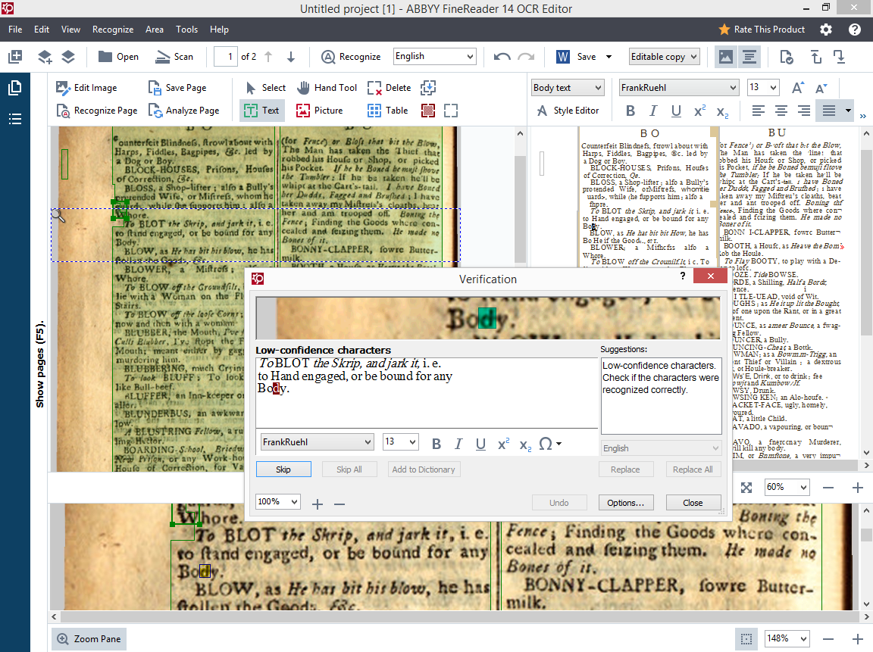Click Delete area tool
873x652 pixels.
click(390, 87)
